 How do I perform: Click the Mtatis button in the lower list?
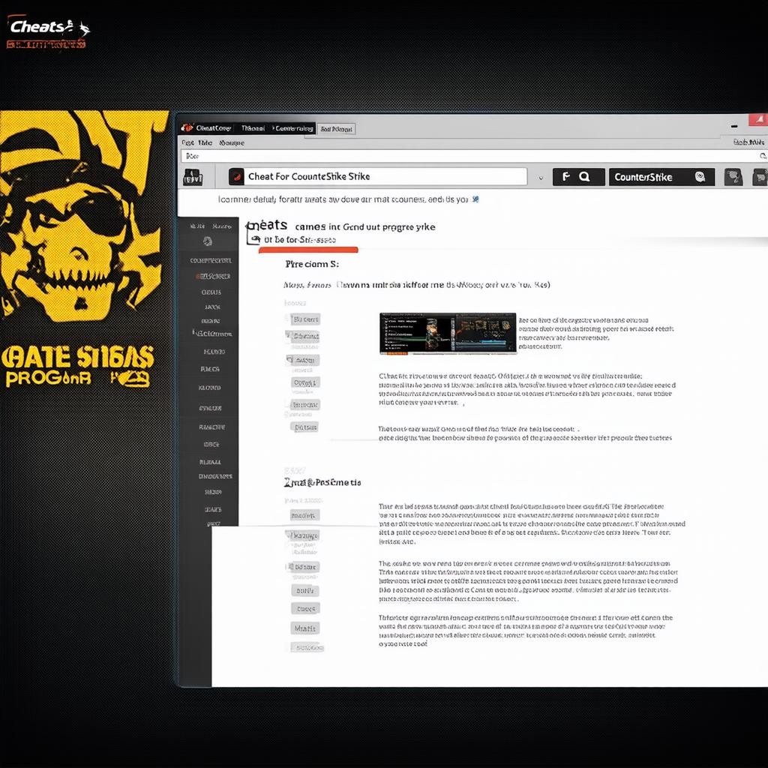point(305,628)
